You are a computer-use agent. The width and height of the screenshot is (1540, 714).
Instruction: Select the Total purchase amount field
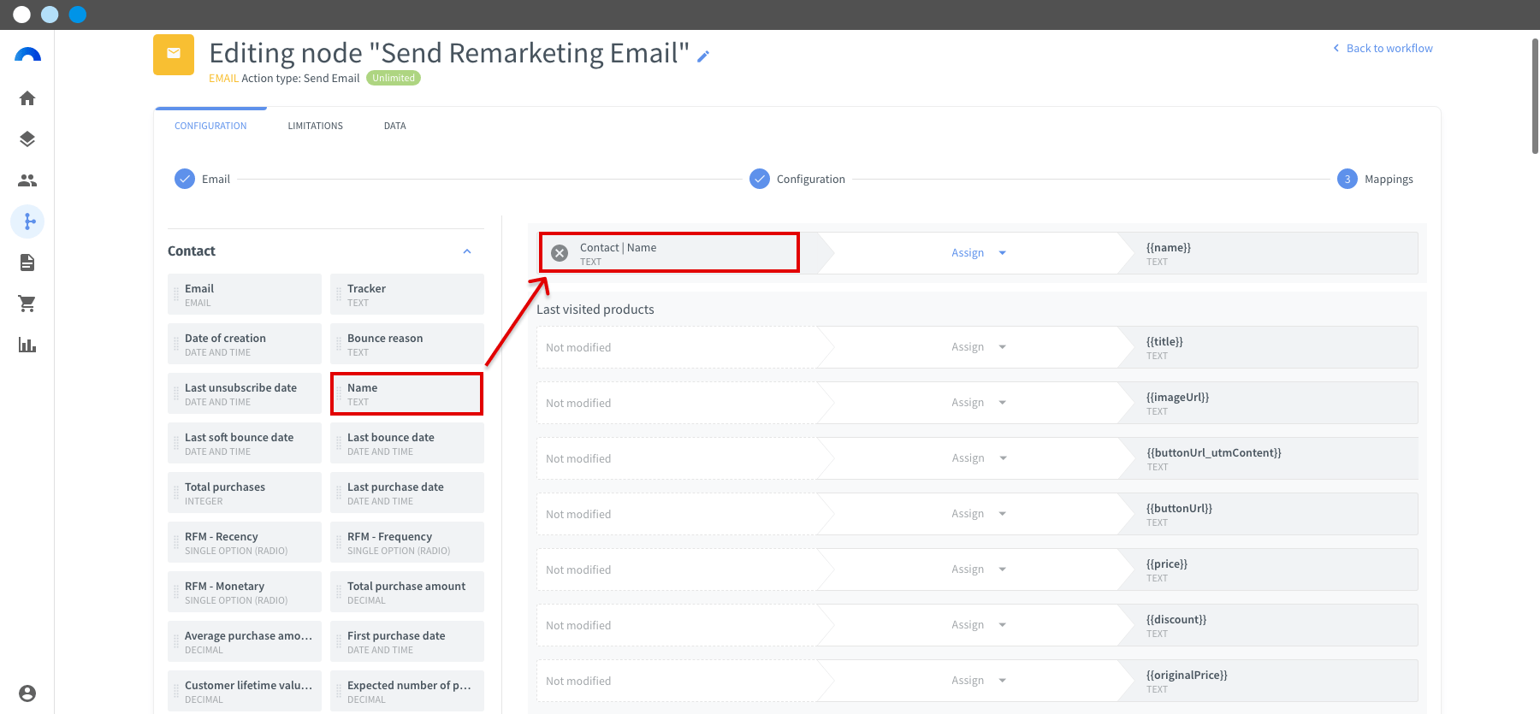407,592
